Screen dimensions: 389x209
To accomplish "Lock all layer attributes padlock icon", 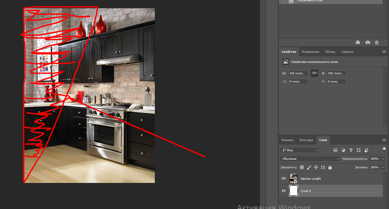I will (330, 167).
